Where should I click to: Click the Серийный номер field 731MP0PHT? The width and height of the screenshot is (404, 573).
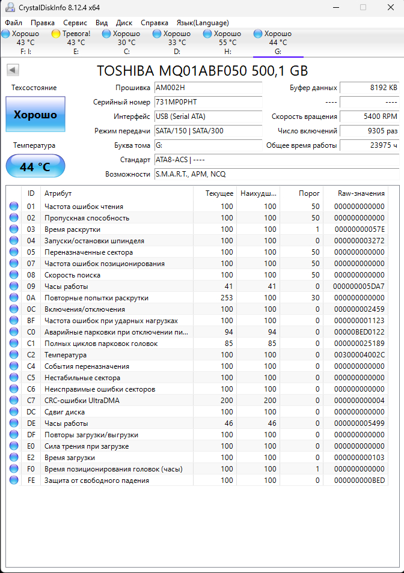pos(209,102)
